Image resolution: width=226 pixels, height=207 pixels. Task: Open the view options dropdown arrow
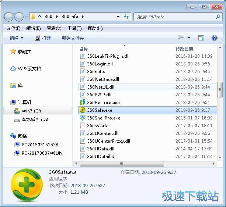(189, 38)
